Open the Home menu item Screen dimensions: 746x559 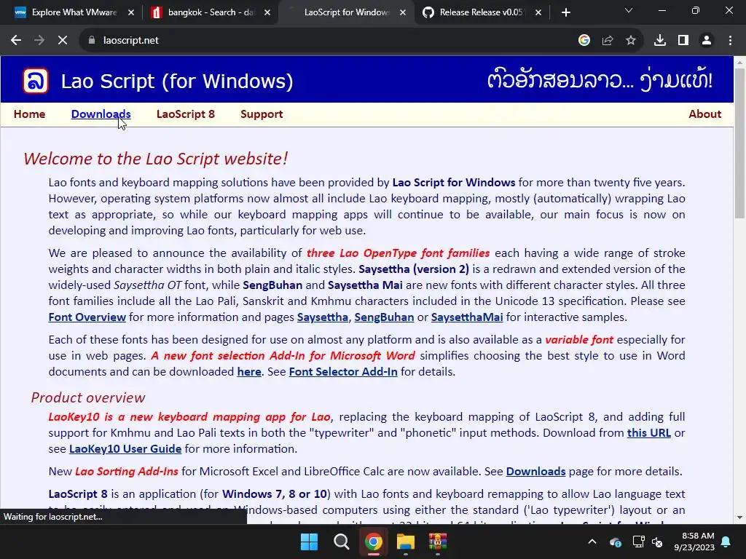click(29, 114)
